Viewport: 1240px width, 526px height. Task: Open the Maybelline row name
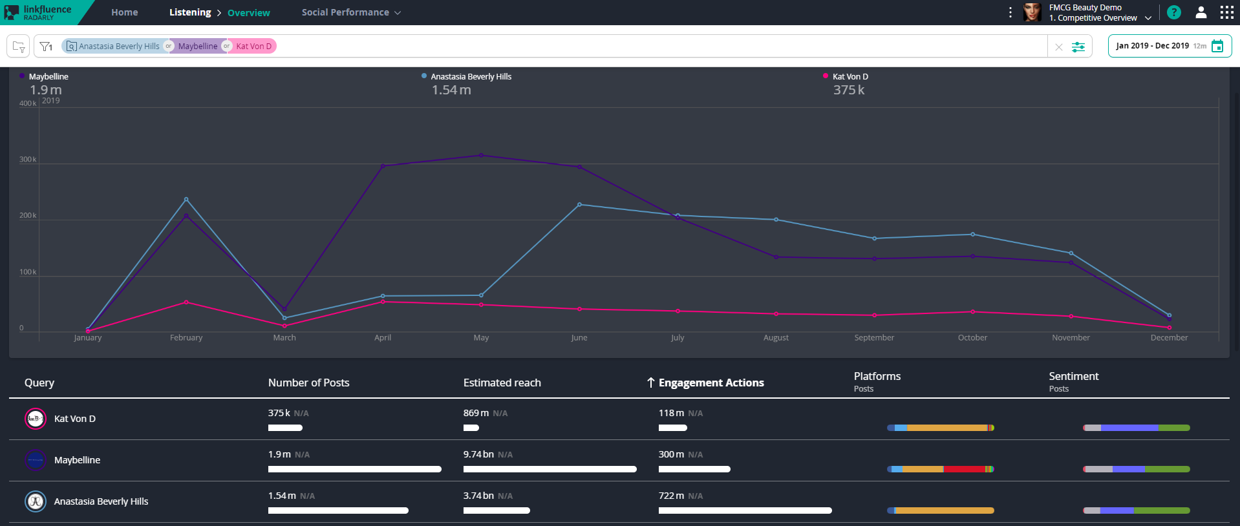(78, 460)
